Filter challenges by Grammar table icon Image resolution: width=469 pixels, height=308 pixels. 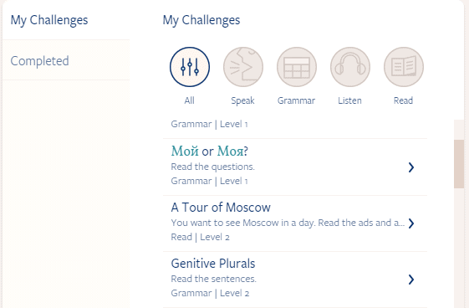pyautogui.click(x=297, y=67)
